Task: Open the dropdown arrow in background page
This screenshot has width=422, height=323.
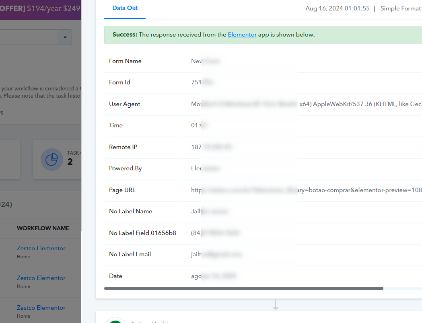Action: tap(65, 37)
